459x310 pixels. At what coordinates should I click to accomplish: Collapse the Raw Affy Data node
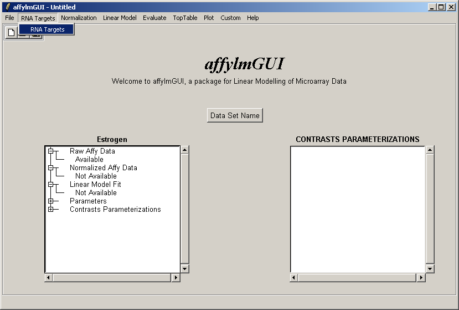point(51,151)
